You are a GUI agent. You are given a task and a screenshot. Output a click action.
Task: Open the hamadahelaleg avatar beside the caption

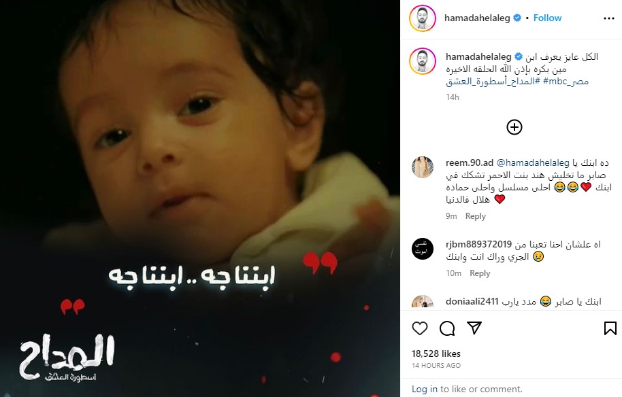click(423, 61)
